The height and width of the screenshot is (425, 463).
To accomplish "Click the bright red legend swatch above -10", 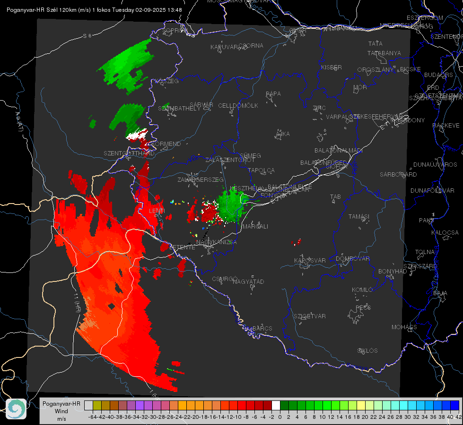I will [x=242, y=406].
